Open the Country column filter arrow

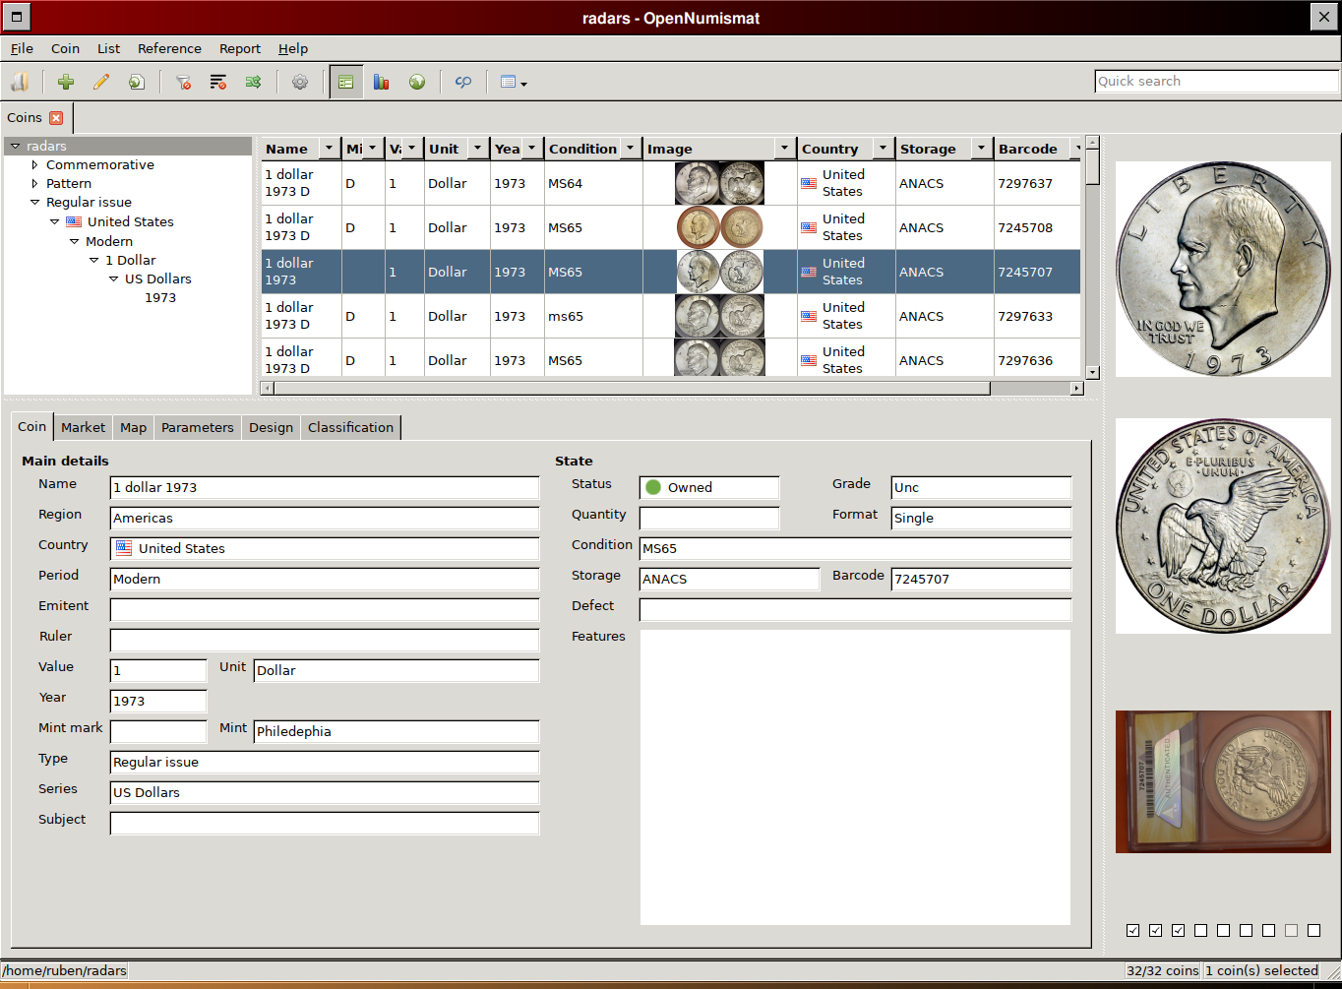(x=883, y=149)
